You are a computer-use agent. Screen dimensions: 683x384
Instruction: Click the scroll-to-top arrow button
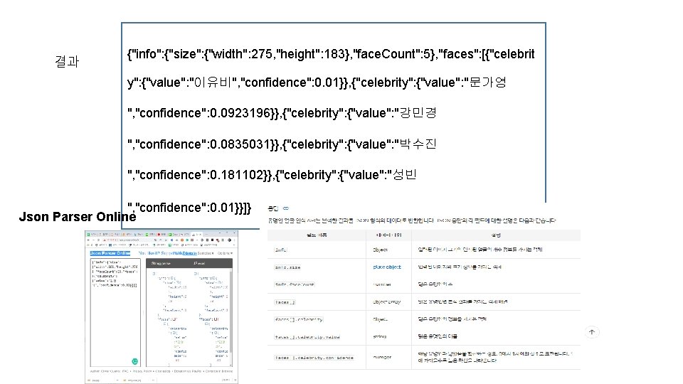click(x=591, y=332)
